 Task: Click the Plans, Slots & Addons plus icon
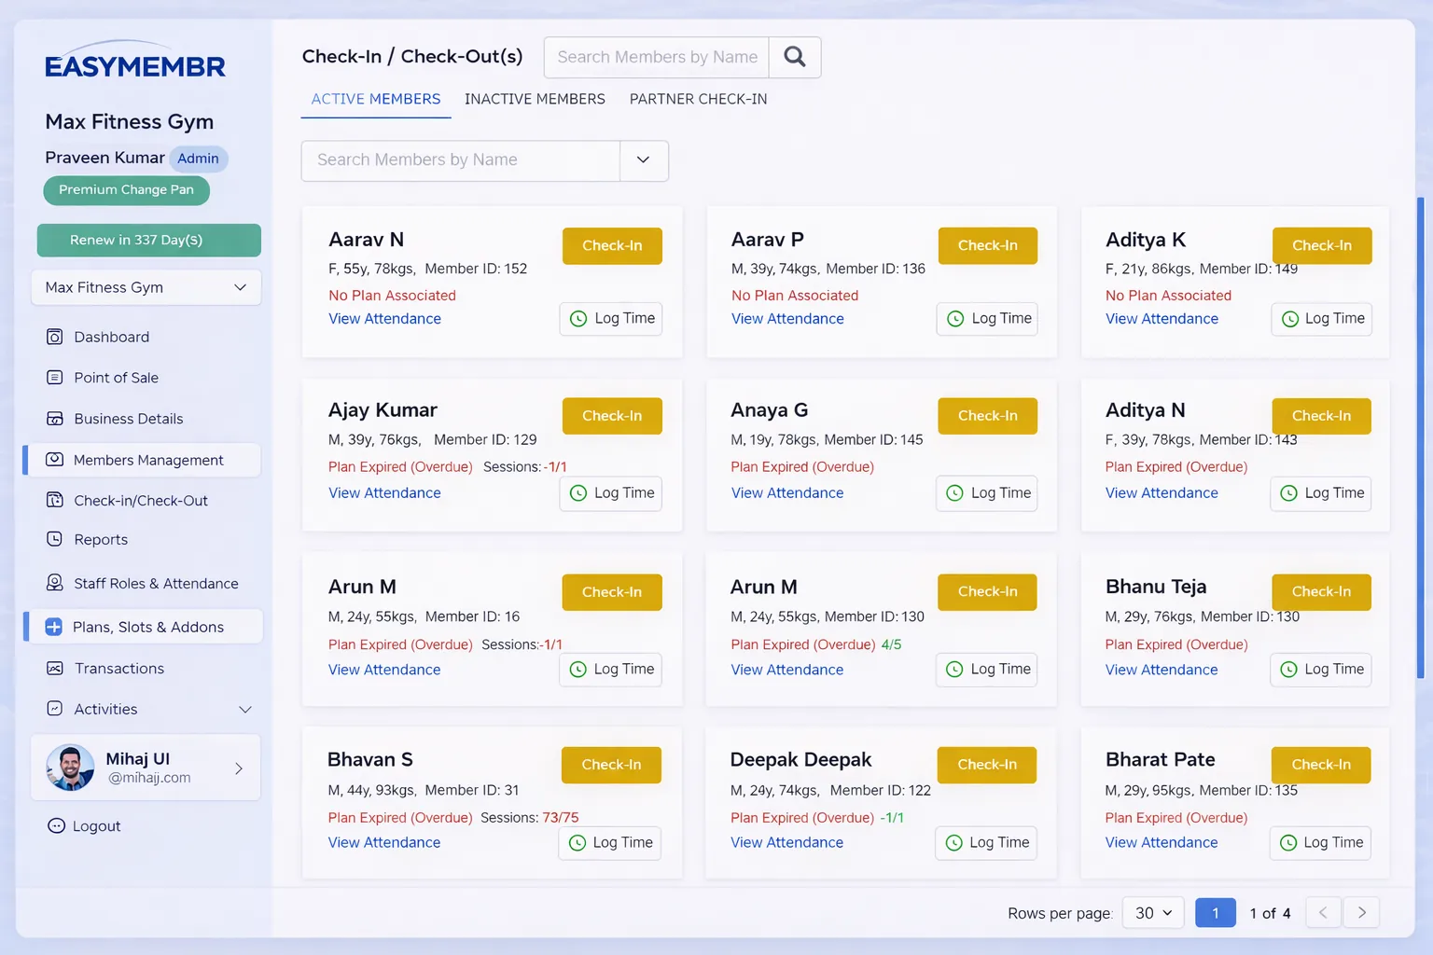tap(56, 626)
